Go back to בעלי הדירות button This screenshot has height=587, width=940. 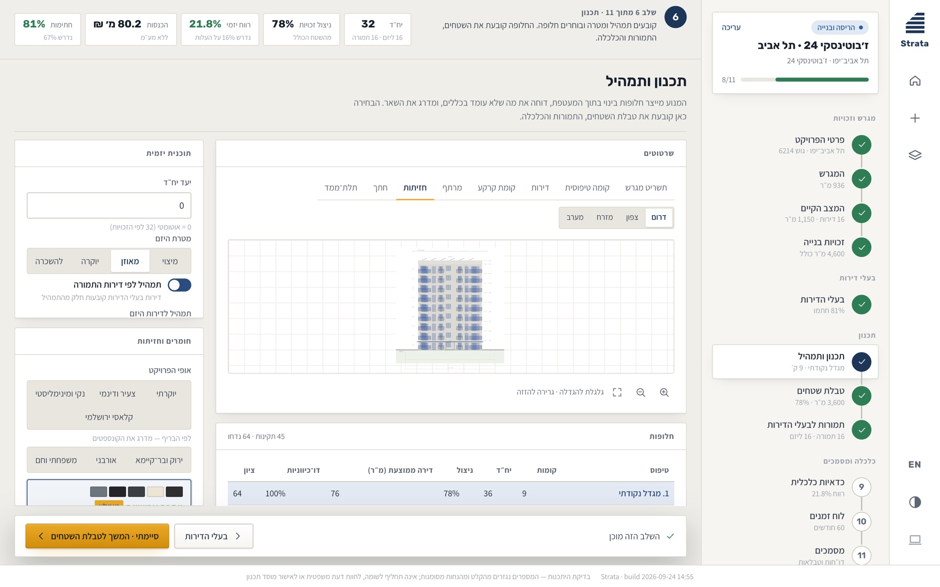pos(213,536)
